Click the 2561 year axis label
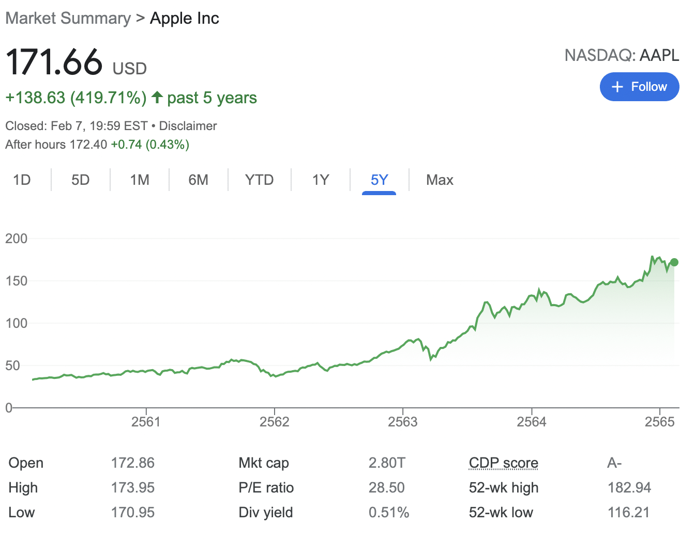Viewport: 695px width, 540px height. pyautogui.click(x=146, y=422)
